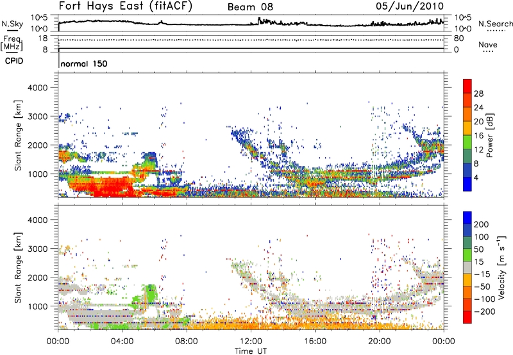Click the '-50' value on velocity colorbar
513x355 pixels.
coord(482,286)
